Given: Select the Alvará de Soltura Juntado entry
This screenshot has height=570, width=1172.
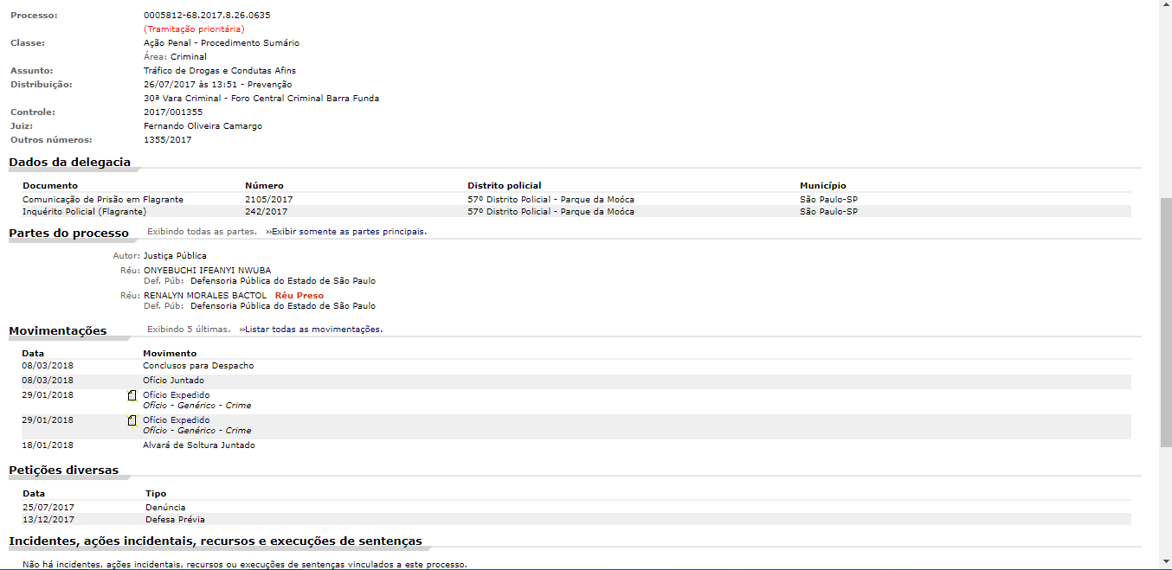Looking at the screenshot, I should click(198, 445).
